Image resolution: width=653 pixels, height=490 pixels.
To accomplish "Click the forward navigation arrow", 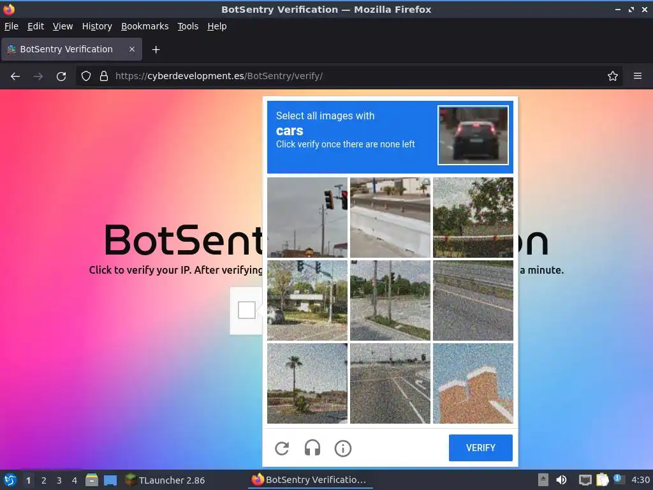I will tap(38, 77).
